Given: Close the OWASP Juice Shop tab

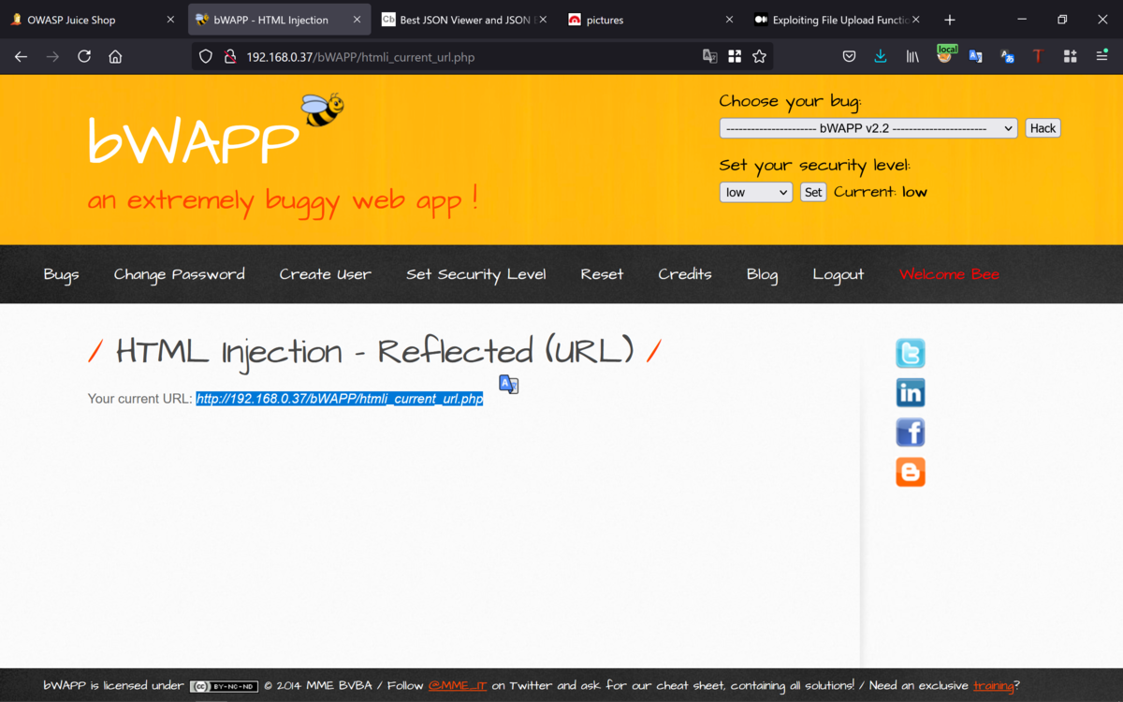Looking at the screenshot, I should (170, 20).
